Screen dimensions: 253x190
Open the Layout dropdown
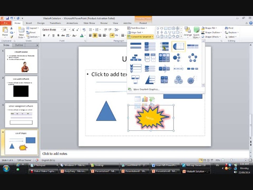(x=32, y=28)
